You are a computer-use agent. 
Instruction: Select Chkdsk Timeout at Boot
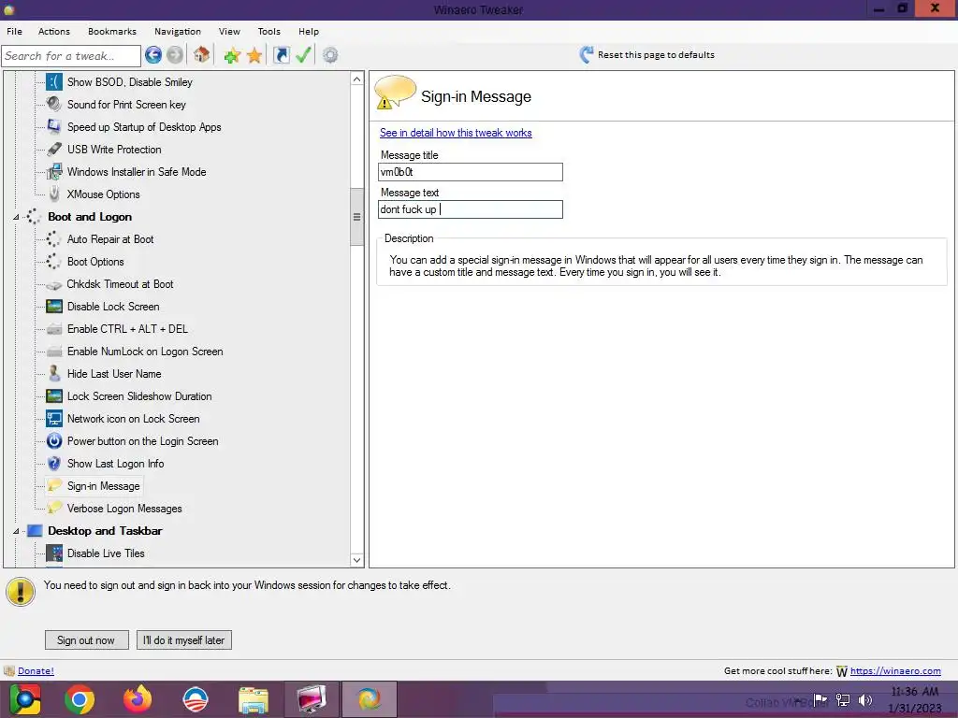point(121,284)
